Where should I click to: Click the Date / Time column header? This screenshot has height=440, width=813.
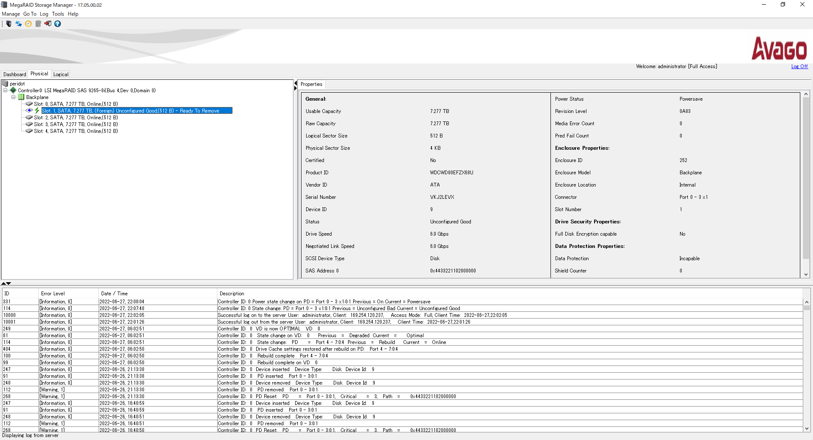[158, 293]
